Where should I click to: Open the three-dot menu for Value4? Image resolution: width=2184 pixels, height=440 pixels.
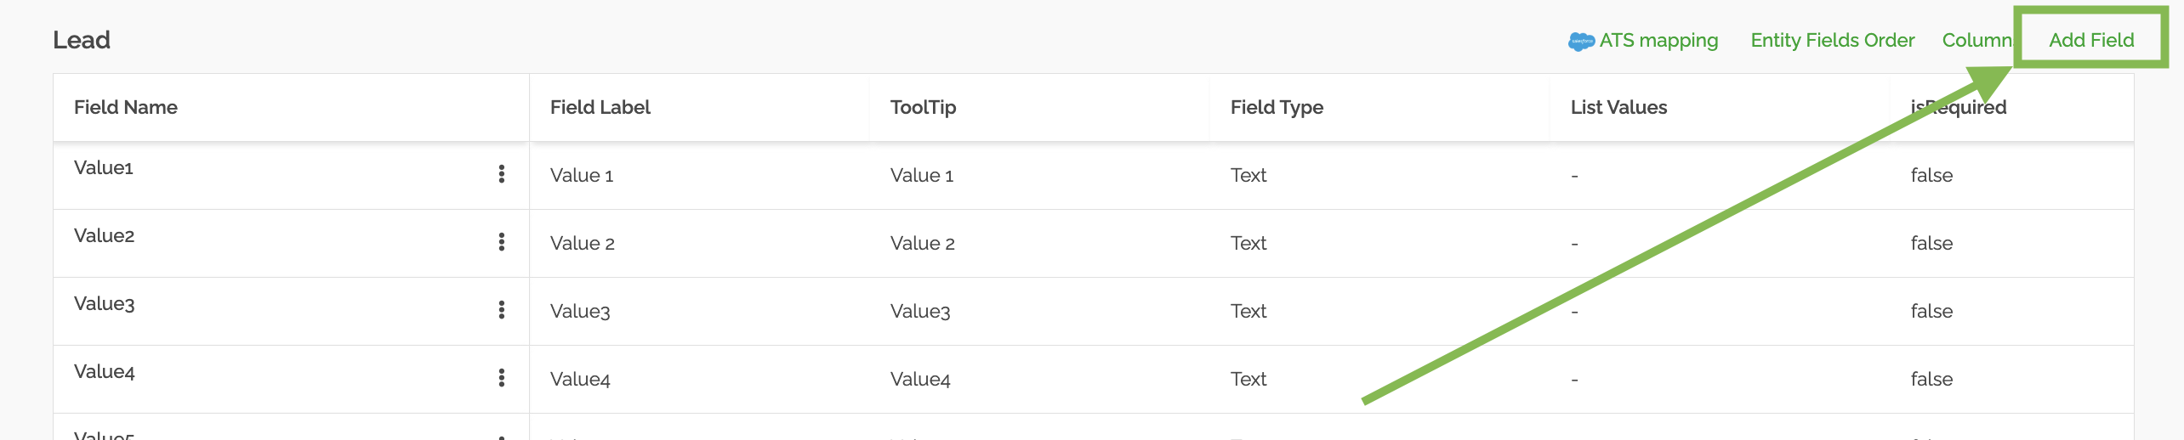502,378
